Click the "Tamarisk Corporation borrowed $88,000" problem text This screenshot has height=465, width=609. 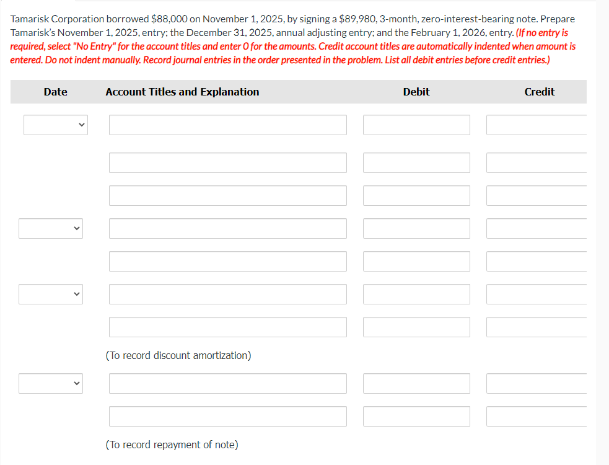99,19
